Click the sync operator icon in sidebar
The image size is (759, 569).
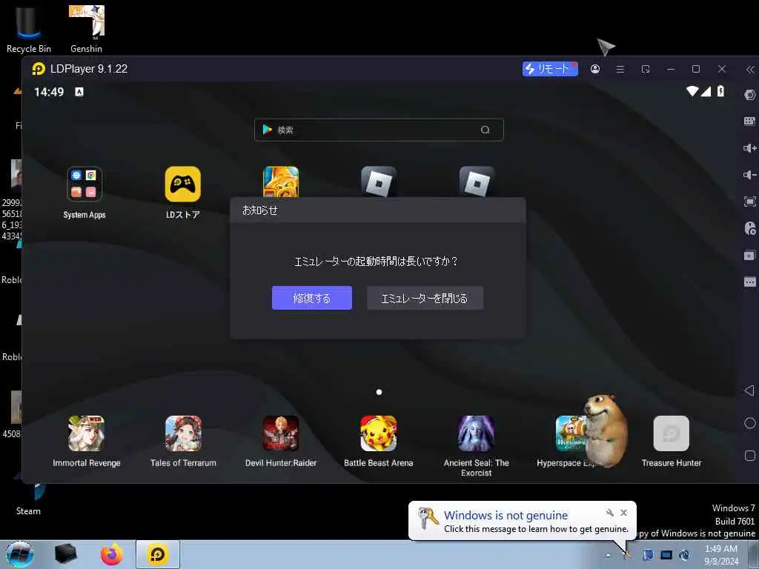point(750,228)
